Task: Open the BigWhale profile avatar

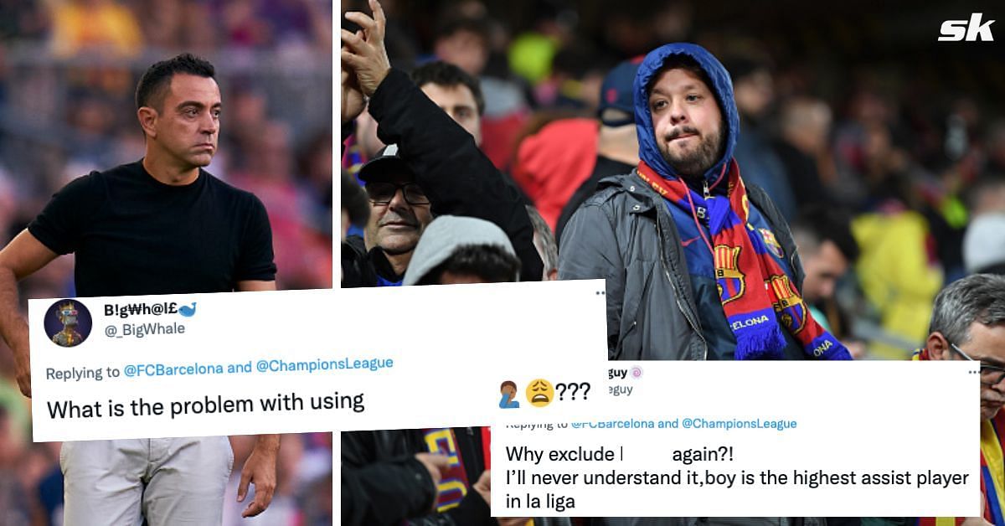Action: 68,322
